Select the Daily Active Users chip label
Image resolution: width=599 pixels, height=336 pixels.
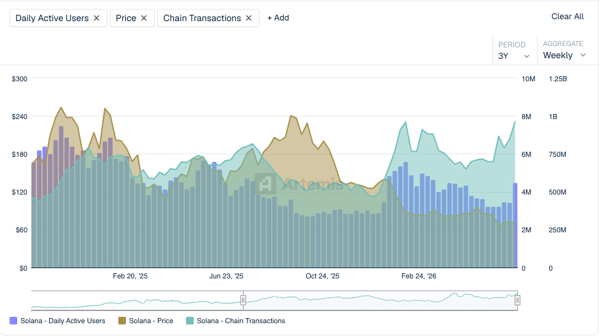52,18
